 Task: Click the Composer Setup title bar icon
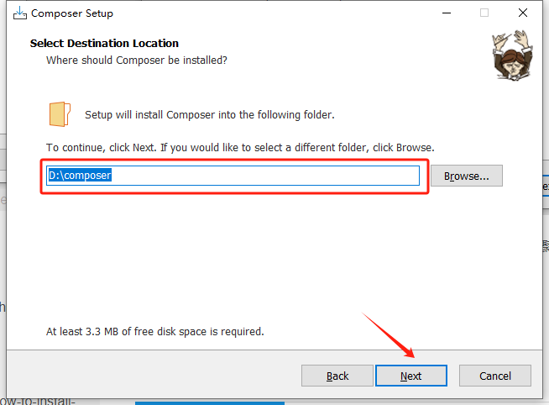coord(20,13)
